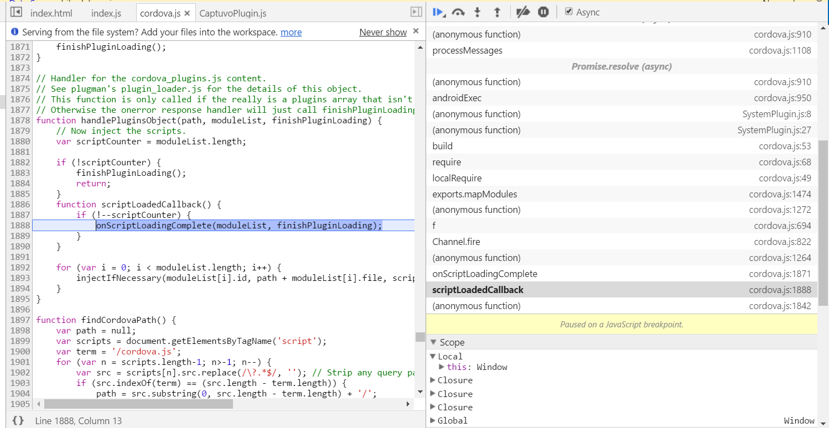Select the localRequire call frame

621,178
